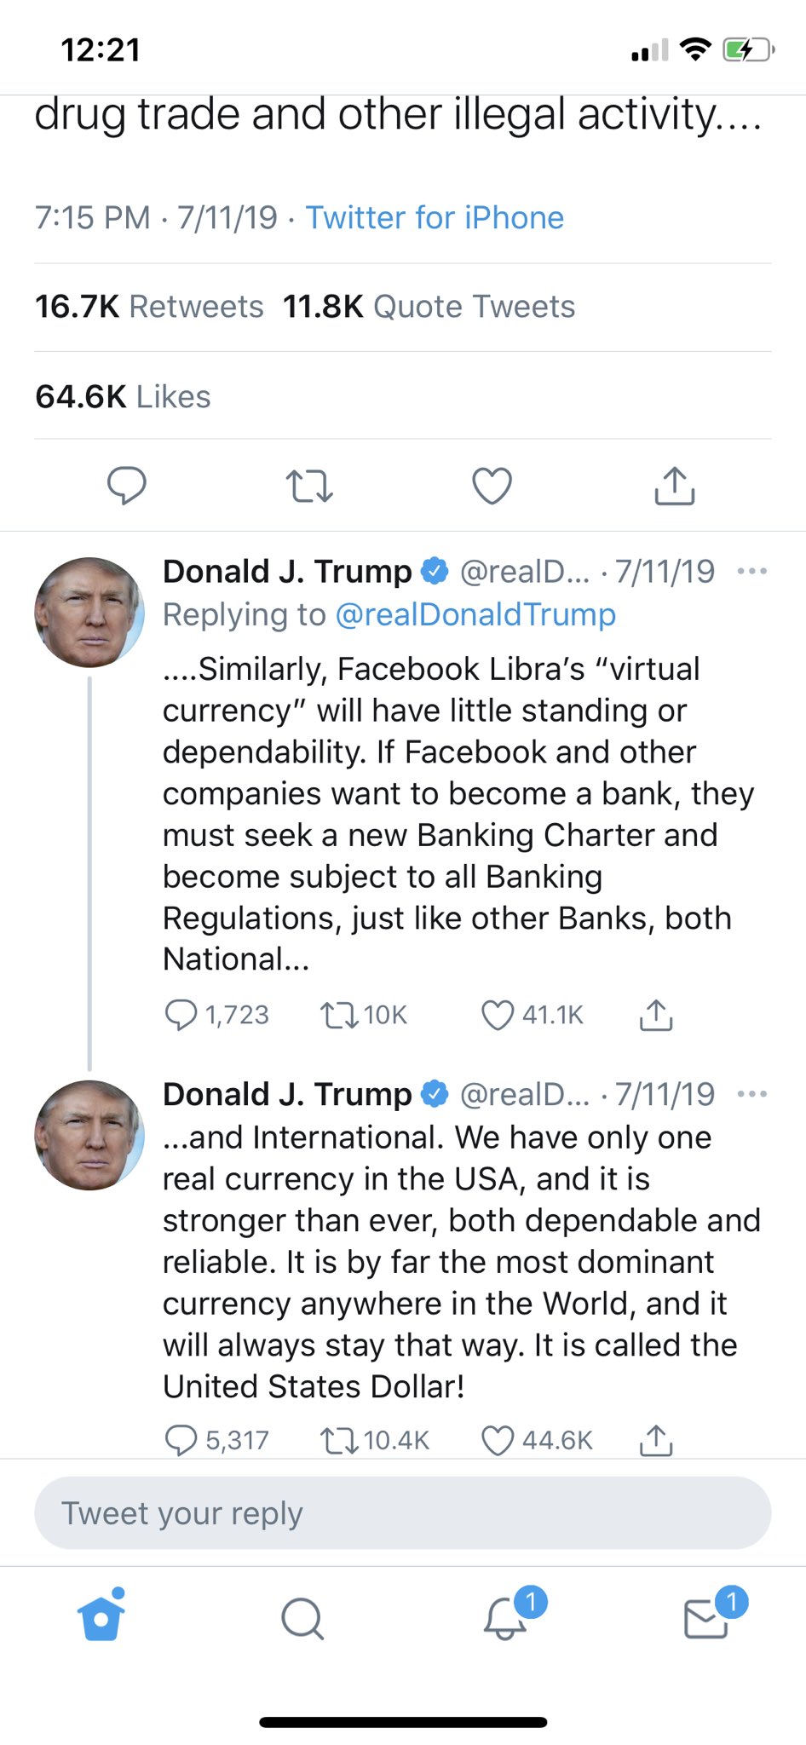Share the main tweet
This screenshot has height=1745, width=806.
pos(674,486)
